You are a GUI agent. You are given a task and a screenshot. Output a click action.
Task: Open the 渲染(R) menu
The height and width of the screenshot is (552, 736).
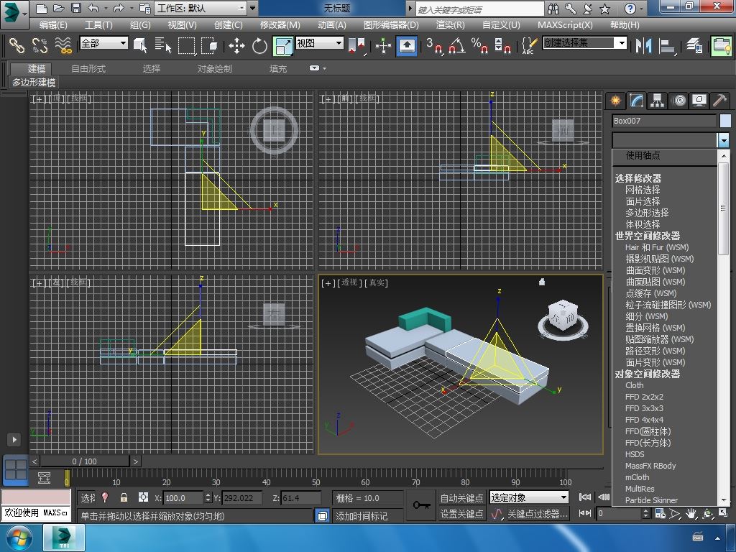(450, 25)
